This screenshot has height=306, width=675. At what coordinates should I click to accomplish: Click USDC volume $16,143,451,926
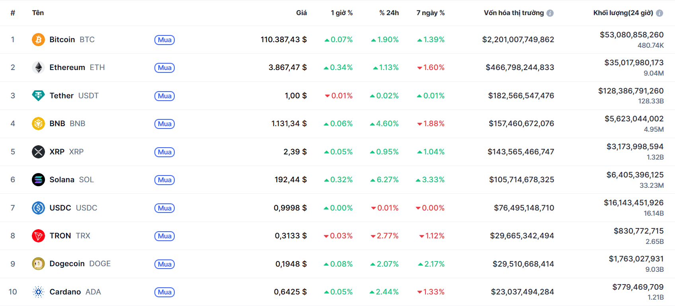click(634, 203)
